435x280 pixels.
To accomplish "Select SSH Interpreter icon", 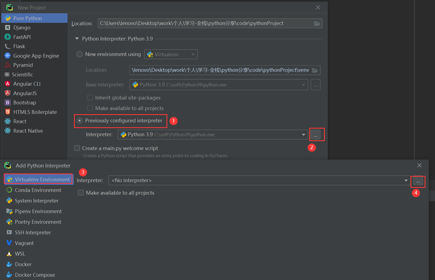I will point(9,232).
